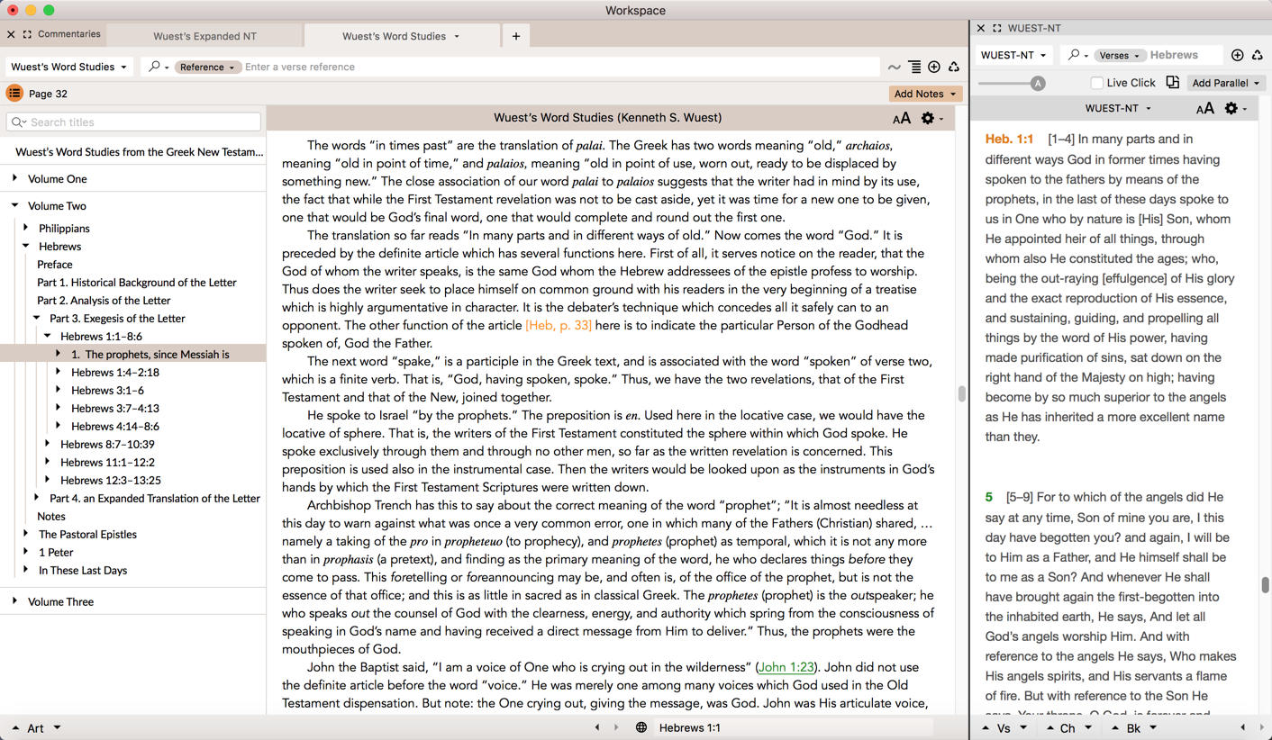The image size is (1272, 740).
Task: Open the Wuest's Word Studies module selector
Action: tap(69, 67)
